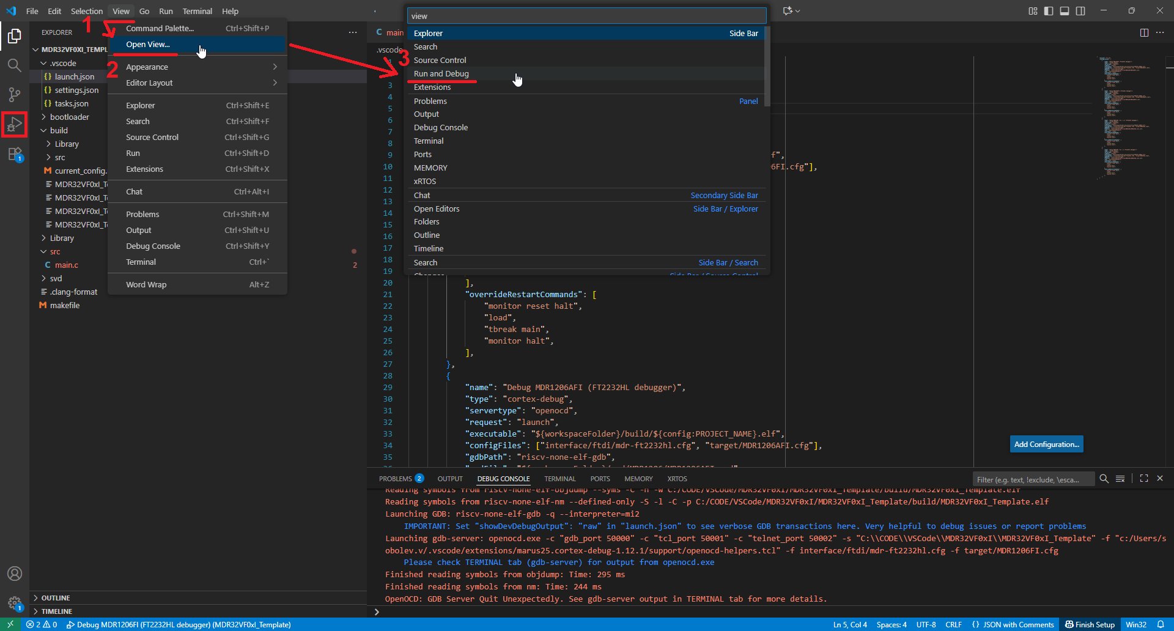Open the Search view in activity bar
Screen dimensions: 1174x631
[15, 65]
